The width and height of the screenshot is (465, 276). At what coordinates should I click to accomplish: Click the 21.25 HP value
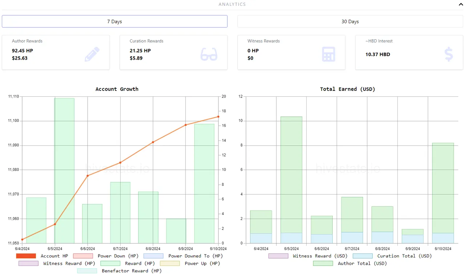click(x=140, y=51)
